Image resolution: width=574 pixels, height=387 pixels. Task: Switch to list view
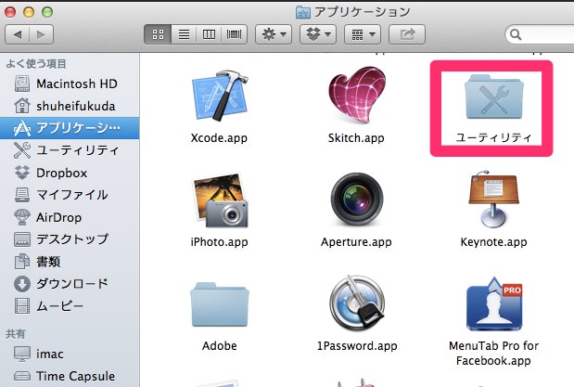[x=184, y=34]
